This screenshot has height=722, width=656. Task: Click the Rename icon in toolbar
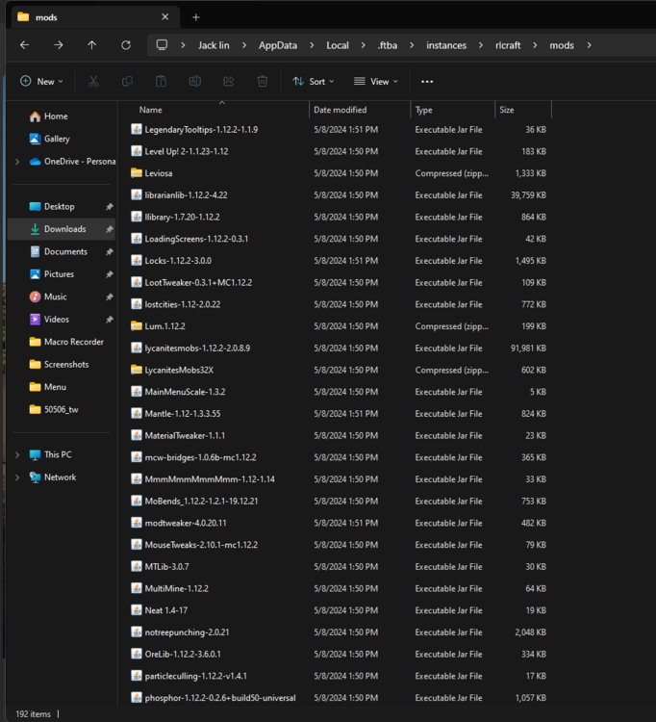pyautogui.click(x=194, y=82)
